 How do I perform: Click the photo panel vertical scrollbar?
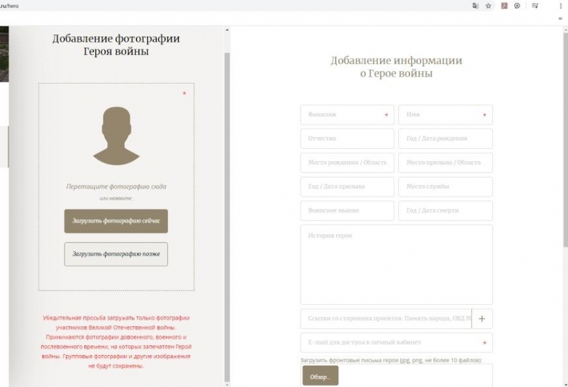pos(227,217)
